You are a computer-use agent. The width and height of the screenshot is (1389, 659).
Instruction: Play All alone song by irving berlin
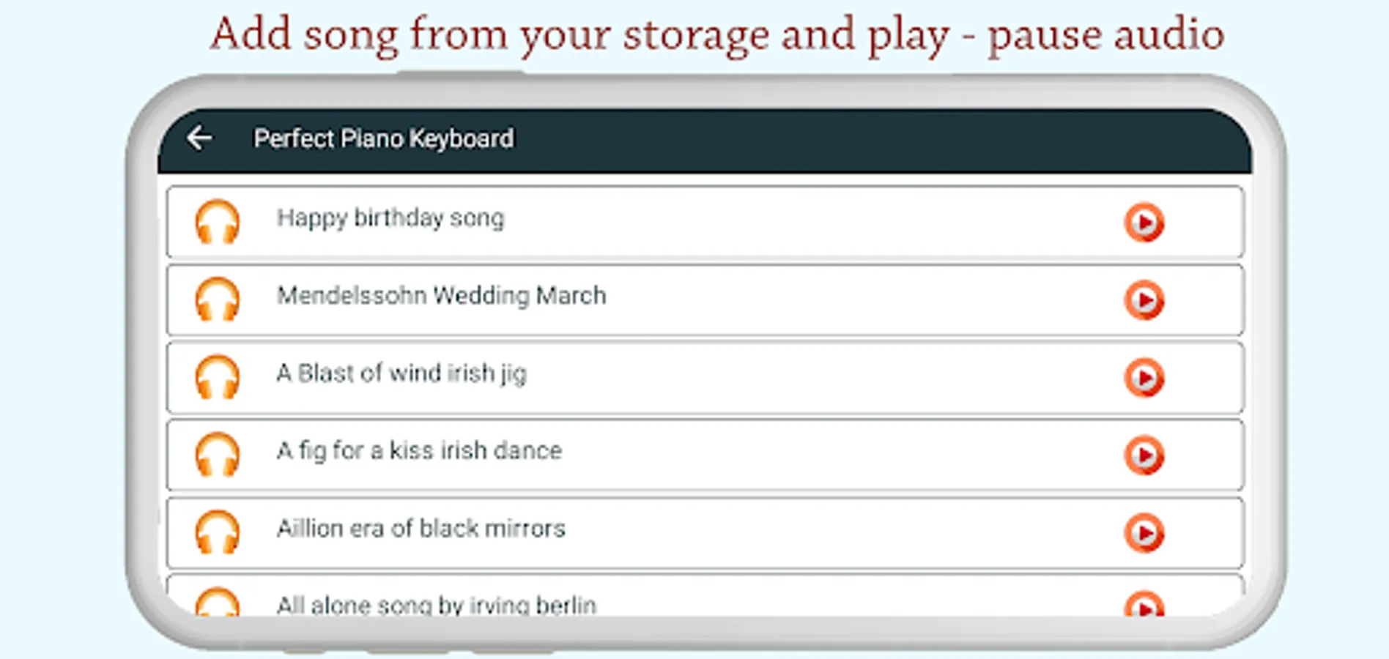[1144, 605]
